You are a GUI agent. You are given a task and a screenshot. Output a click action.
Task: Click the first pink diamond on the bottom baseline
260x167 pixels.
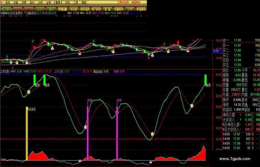pyautogui.click(x=80, y=161)
